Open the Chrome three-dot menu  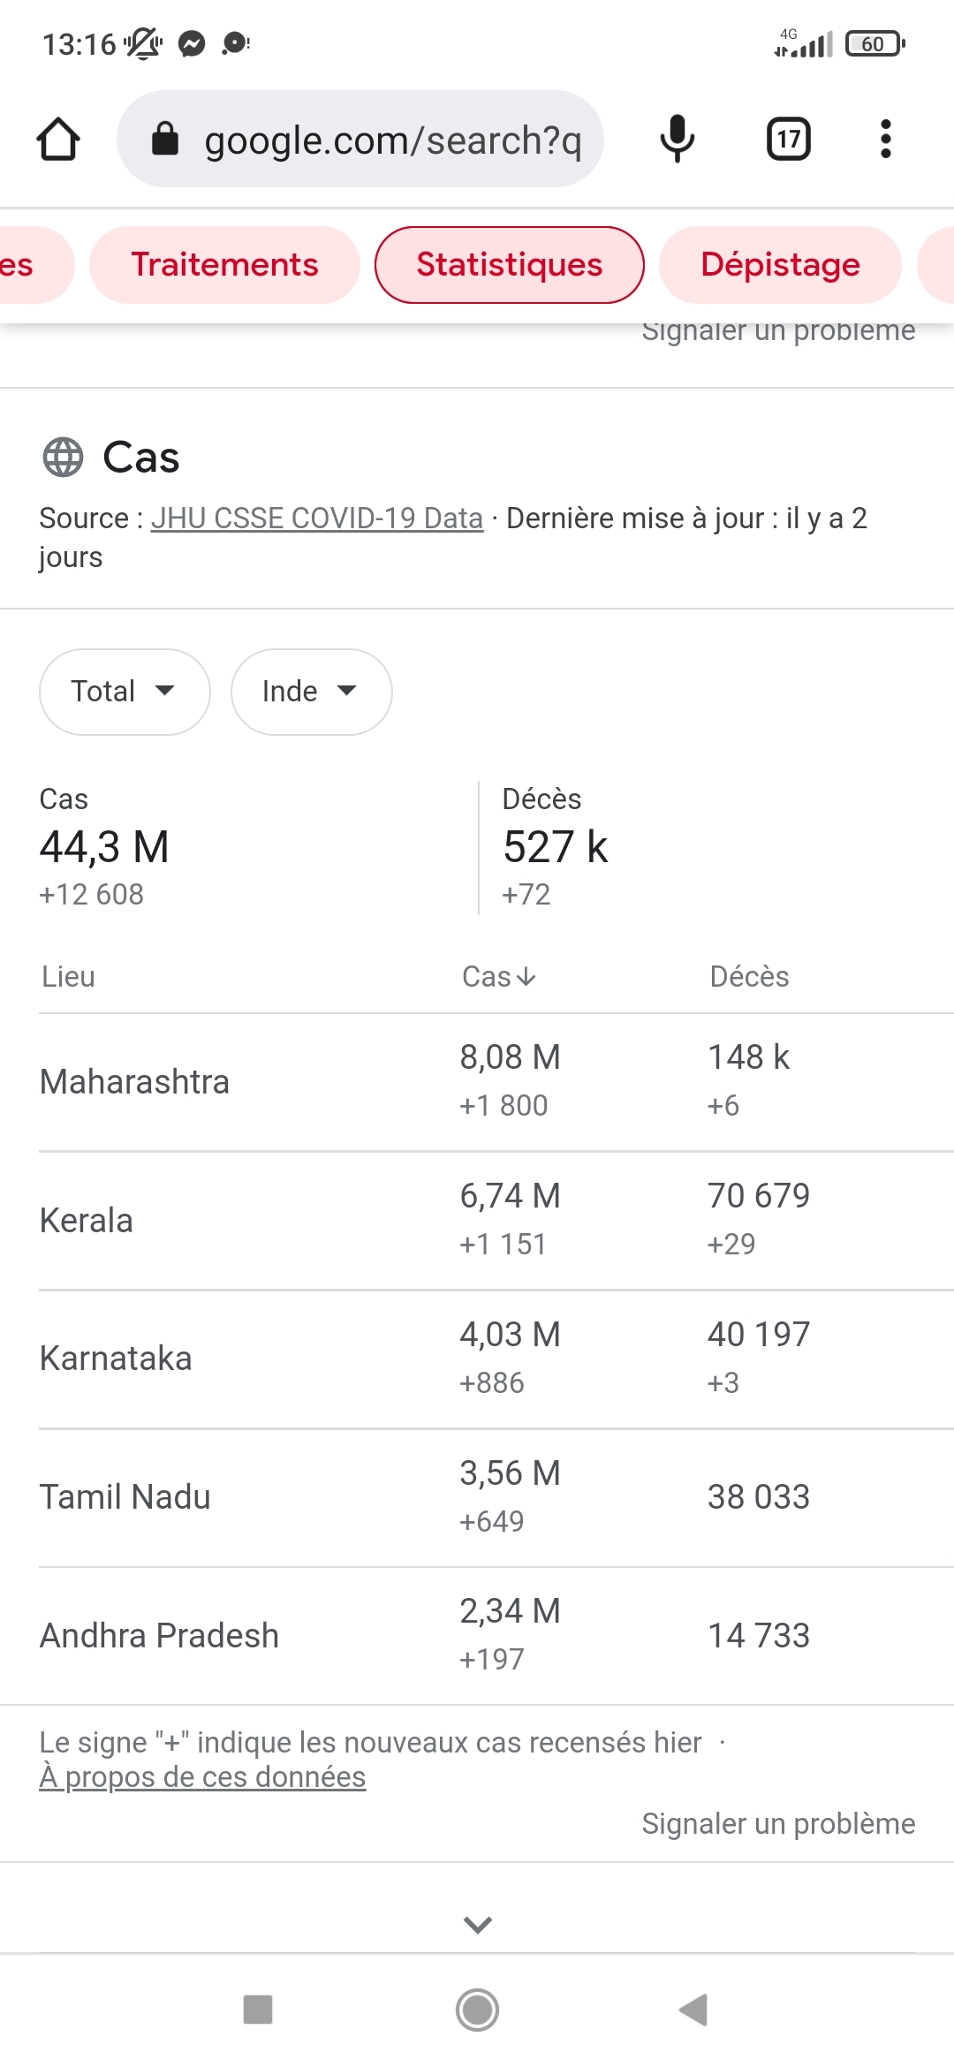click(x=885, y=140)
